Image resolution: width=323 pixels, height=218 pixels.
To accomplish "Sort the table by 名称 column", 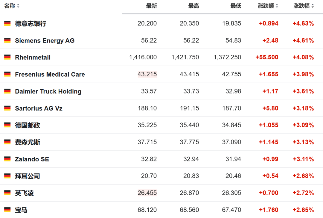I will coord(12,6).
